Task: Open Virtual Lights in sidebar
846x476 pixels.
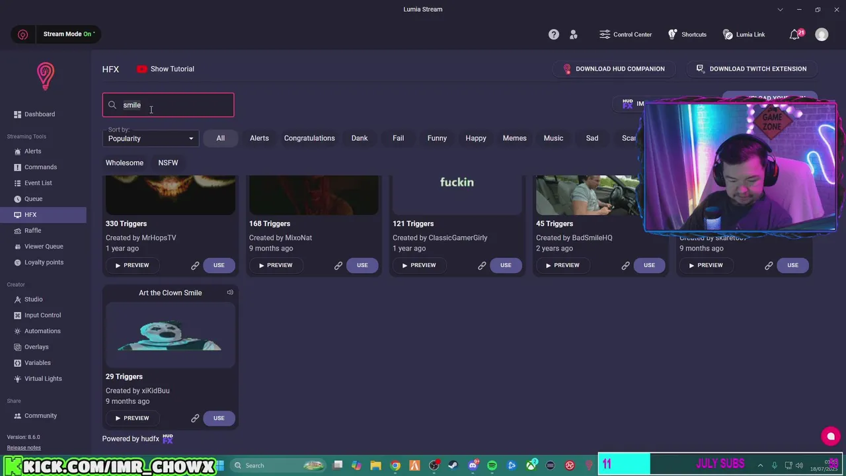Action: (x=43, y=379)
